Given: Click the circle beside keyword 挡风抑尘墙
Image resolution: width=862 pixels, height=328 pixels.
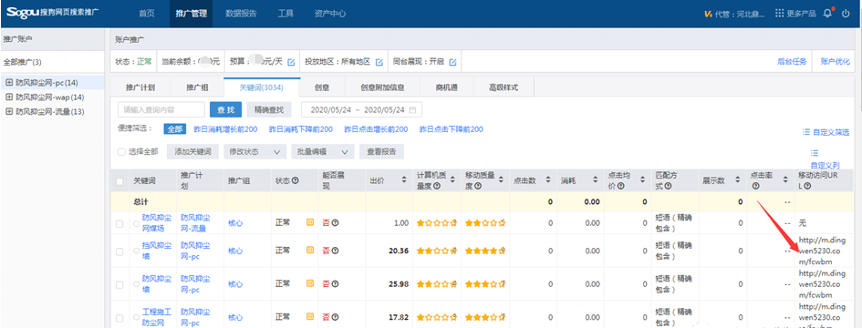Looking at the screenshot, I should point(136,251).
